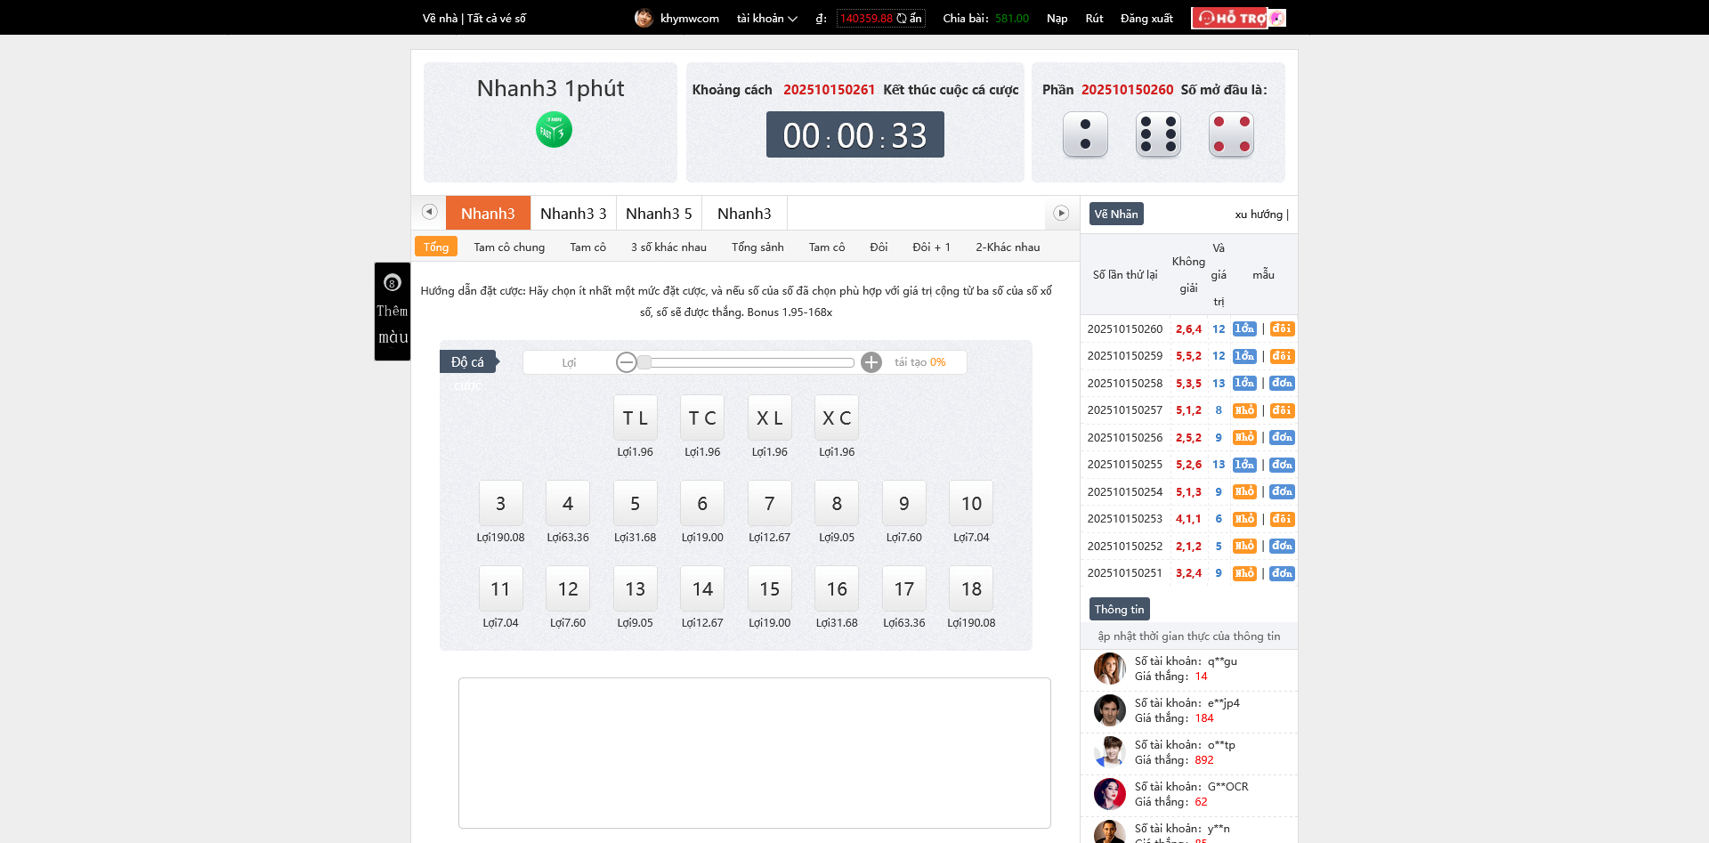The height and width of the screenshot is (843, 1709).
Task: Select the Tam cô chung bet type
Action: (x=509, y=247)
